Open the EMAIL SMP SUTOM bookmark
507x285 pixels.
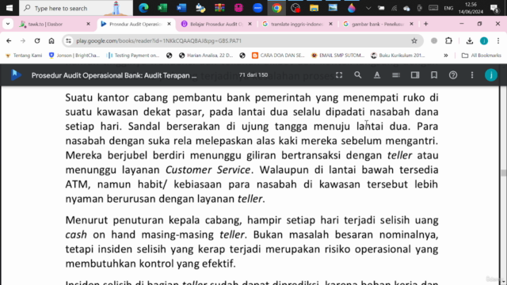(337, 55)
